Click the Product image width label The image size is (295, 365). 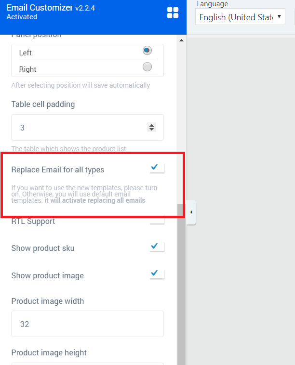coord(48,301)
